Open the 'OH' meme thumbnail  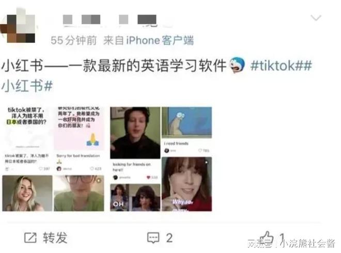135,198
